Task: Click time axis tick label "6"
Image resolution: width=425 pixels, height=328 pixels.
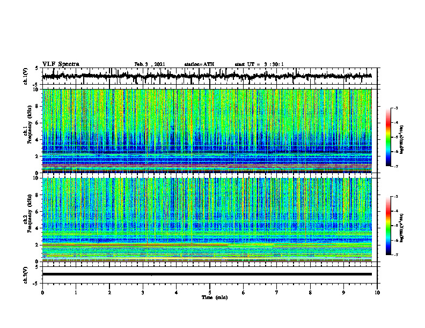Action: click(x=244, y=293)
